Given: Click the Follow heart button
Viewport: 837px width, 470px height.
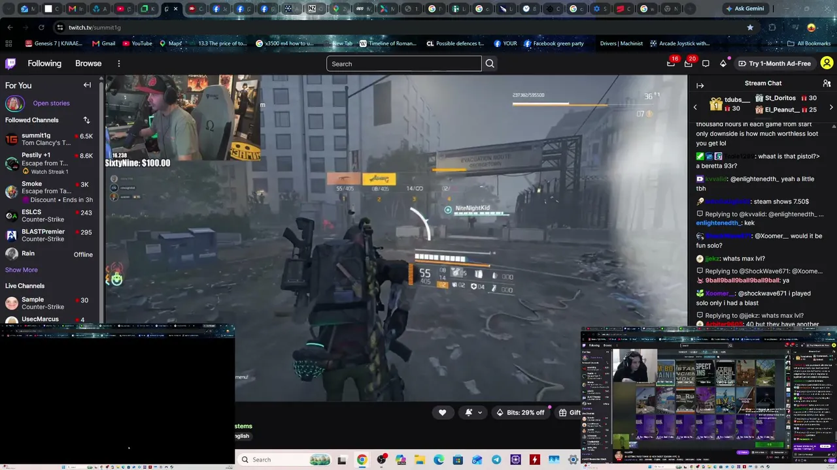Looking at the screenshot, I should (442, 413).
